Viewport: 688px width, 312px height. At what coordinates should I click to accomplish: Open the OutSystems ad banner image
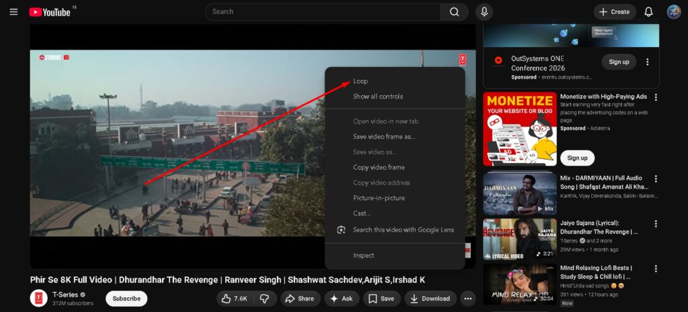click(x=571, y=36)
